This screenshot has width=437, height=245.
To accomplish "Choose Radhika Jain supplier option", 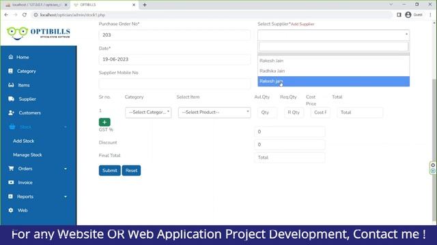I will click(x=333, y=71).
